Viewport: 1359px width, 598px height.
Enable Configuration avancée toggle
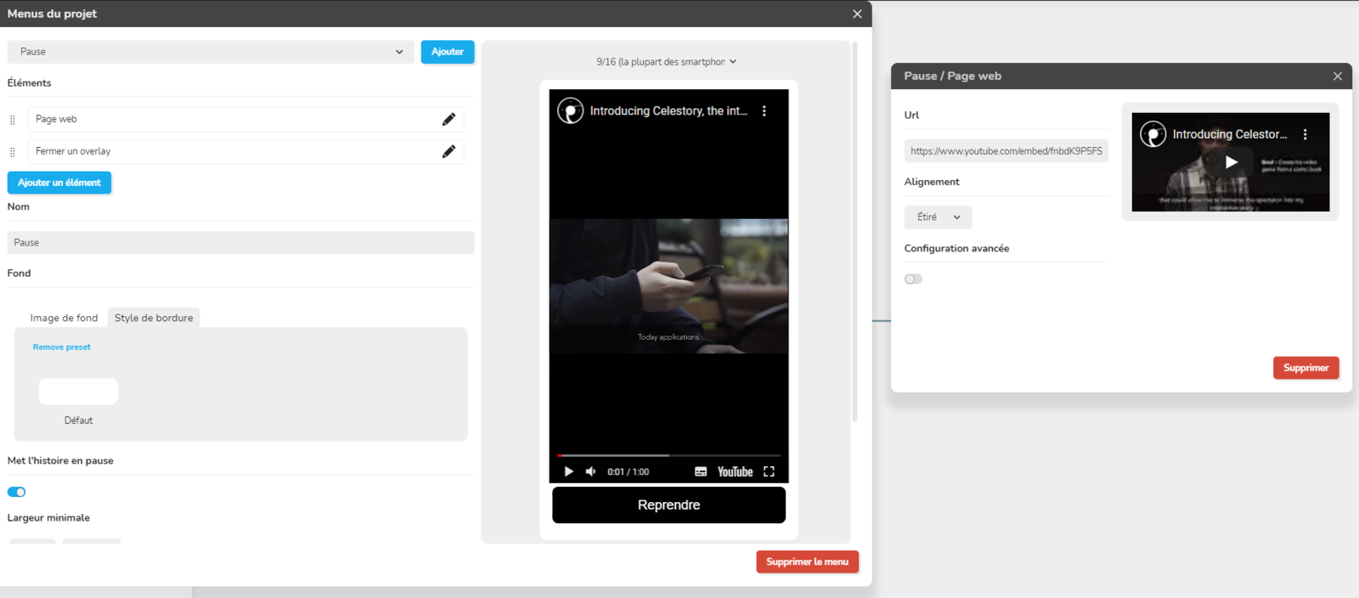click(x=913, y=279)
